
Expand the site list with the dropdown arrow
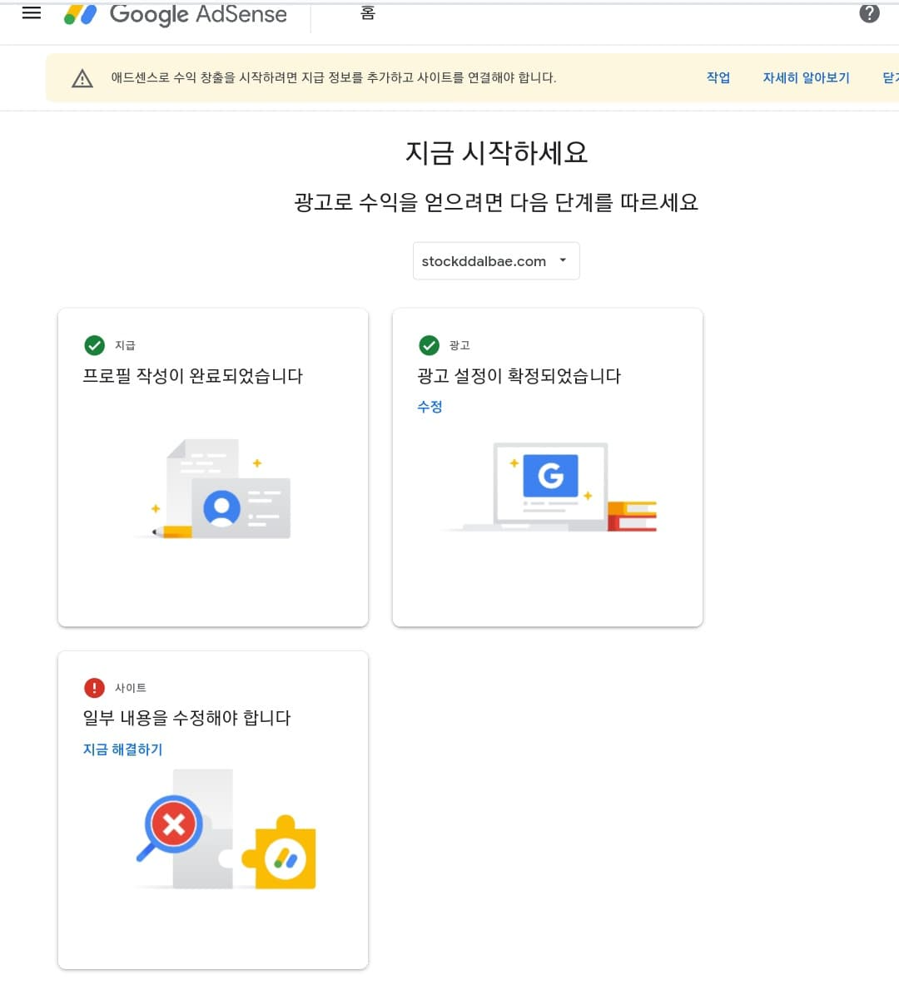[561, 260]
